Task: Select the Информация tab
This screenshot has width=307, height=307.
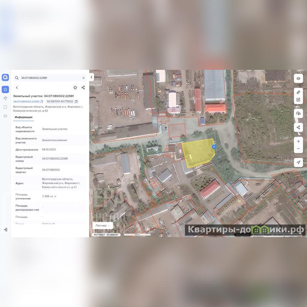Action: pyautogui.click(x=23, y=117)
